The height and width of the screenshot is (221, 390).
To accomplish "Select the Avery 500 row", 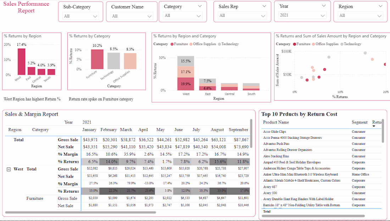I will point(322,193).
